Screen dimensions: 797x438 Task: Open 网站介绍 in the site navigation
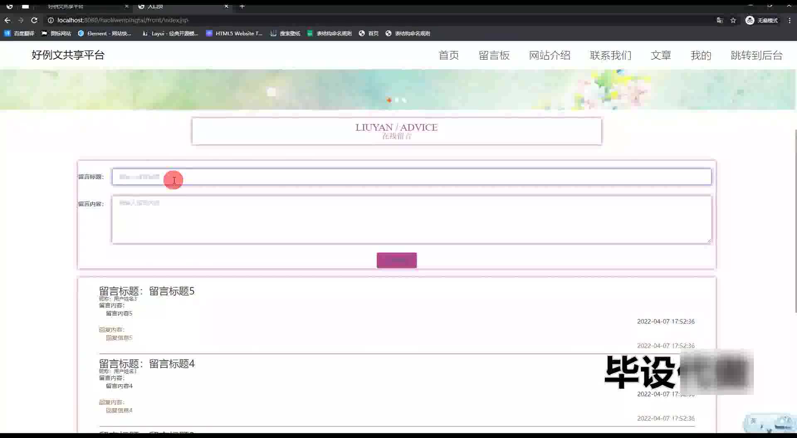pos(550,56)
